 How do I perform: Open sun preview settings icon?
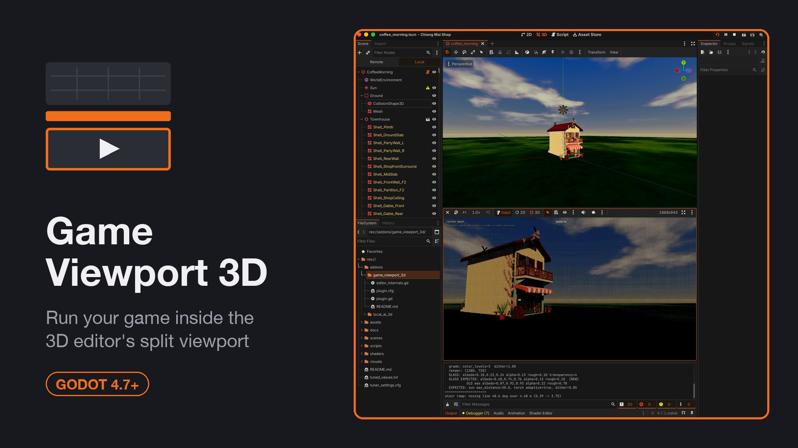click(x=563, y=52)
